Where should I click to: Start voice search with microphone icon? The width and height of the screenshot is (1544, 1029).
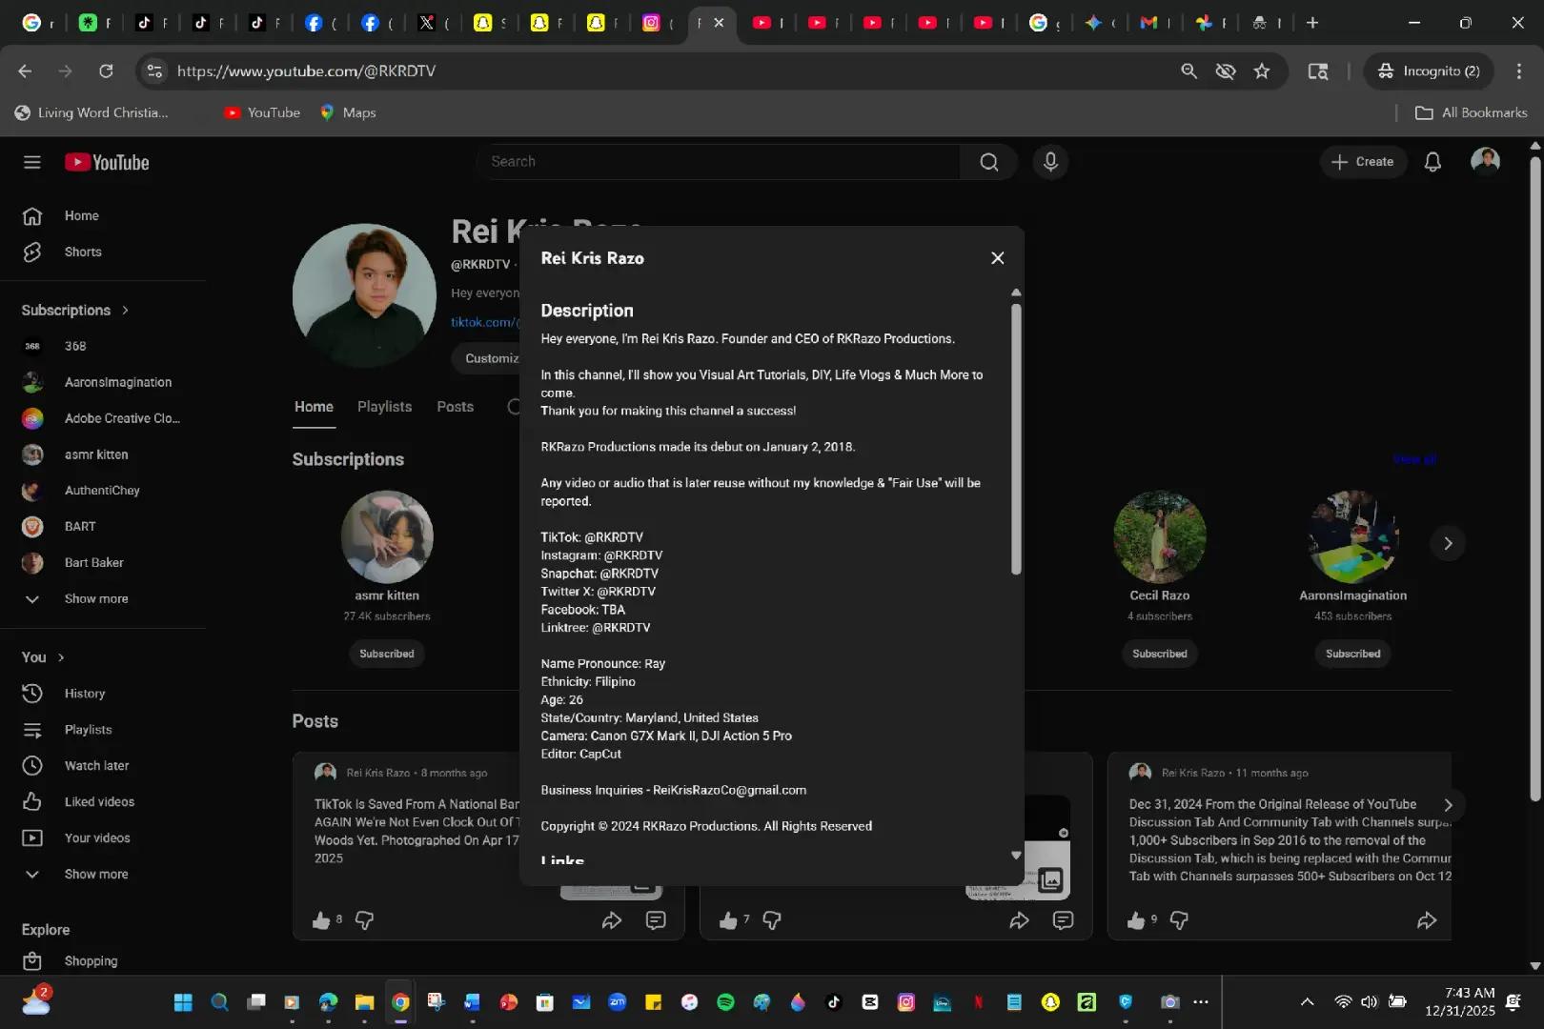coord(1050,162)
